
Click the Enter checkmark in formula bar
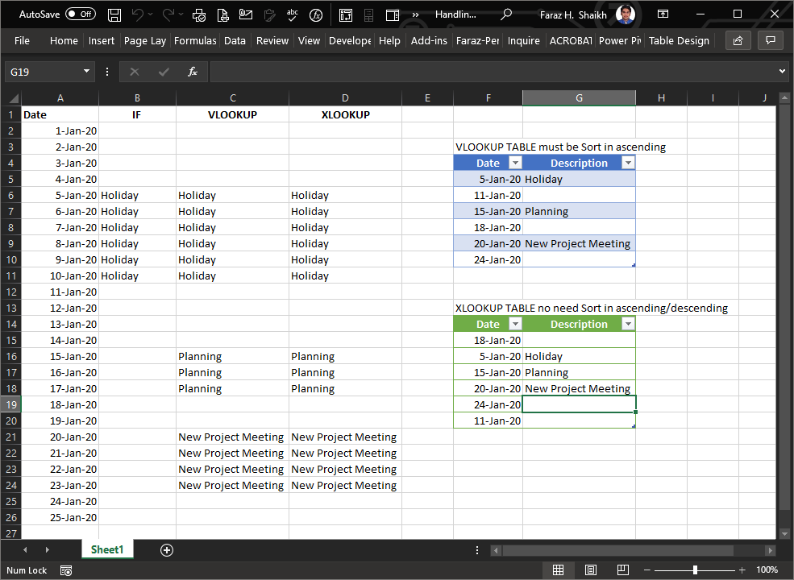click(164, 72)
